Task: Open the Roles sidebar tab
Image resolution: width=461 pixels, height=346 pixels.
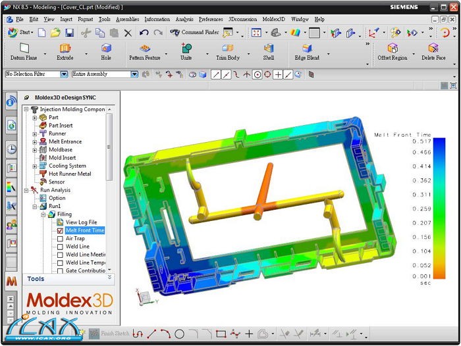Action: pos(11,225)
